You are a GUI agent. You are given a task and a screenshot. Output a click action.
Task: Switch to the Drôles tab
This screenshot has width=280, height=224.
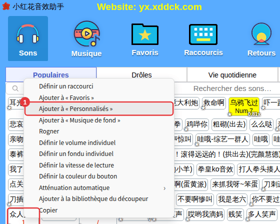(141, 75)
